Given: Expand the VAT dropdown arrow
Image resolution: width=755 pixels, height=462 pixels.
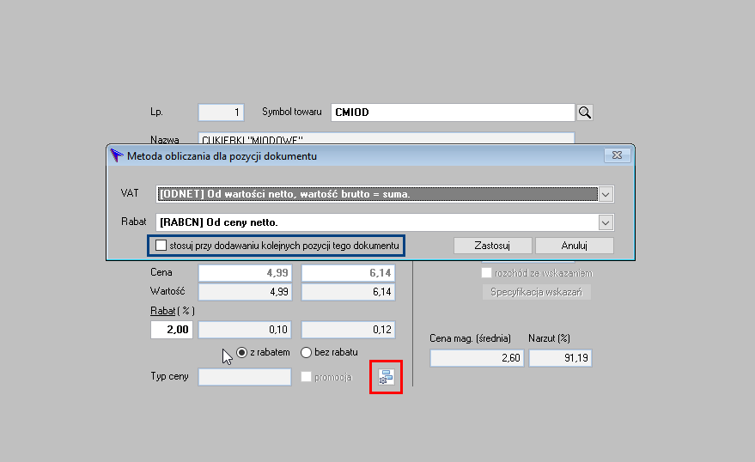Looking at the screenshot, I should click(606, 194).
